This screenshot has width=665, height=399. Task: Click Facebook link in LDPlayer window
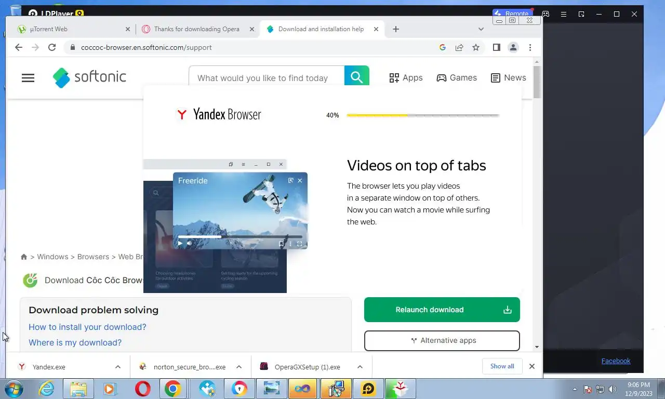click(616, 361)
